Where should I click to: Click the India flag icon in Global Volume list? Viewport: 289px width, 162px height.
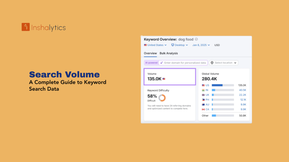(203, 90)
